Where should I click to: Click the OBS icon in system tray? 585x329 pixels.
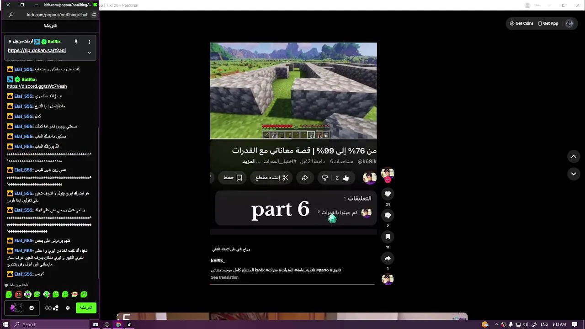504,324
